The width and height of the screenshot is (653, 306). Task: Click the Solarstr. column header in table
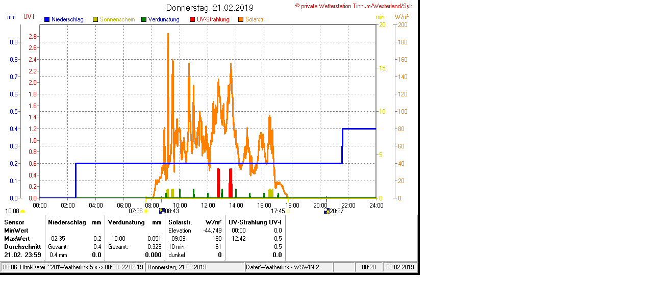point(180,222)
